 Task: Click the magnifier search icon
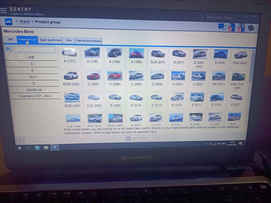[9, 49]
